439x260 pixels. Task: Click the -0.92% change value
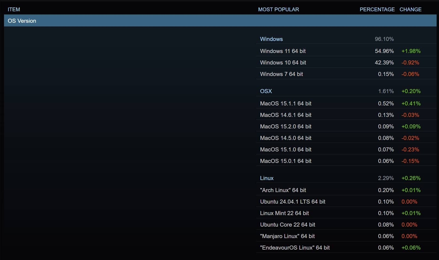(410, 62)
